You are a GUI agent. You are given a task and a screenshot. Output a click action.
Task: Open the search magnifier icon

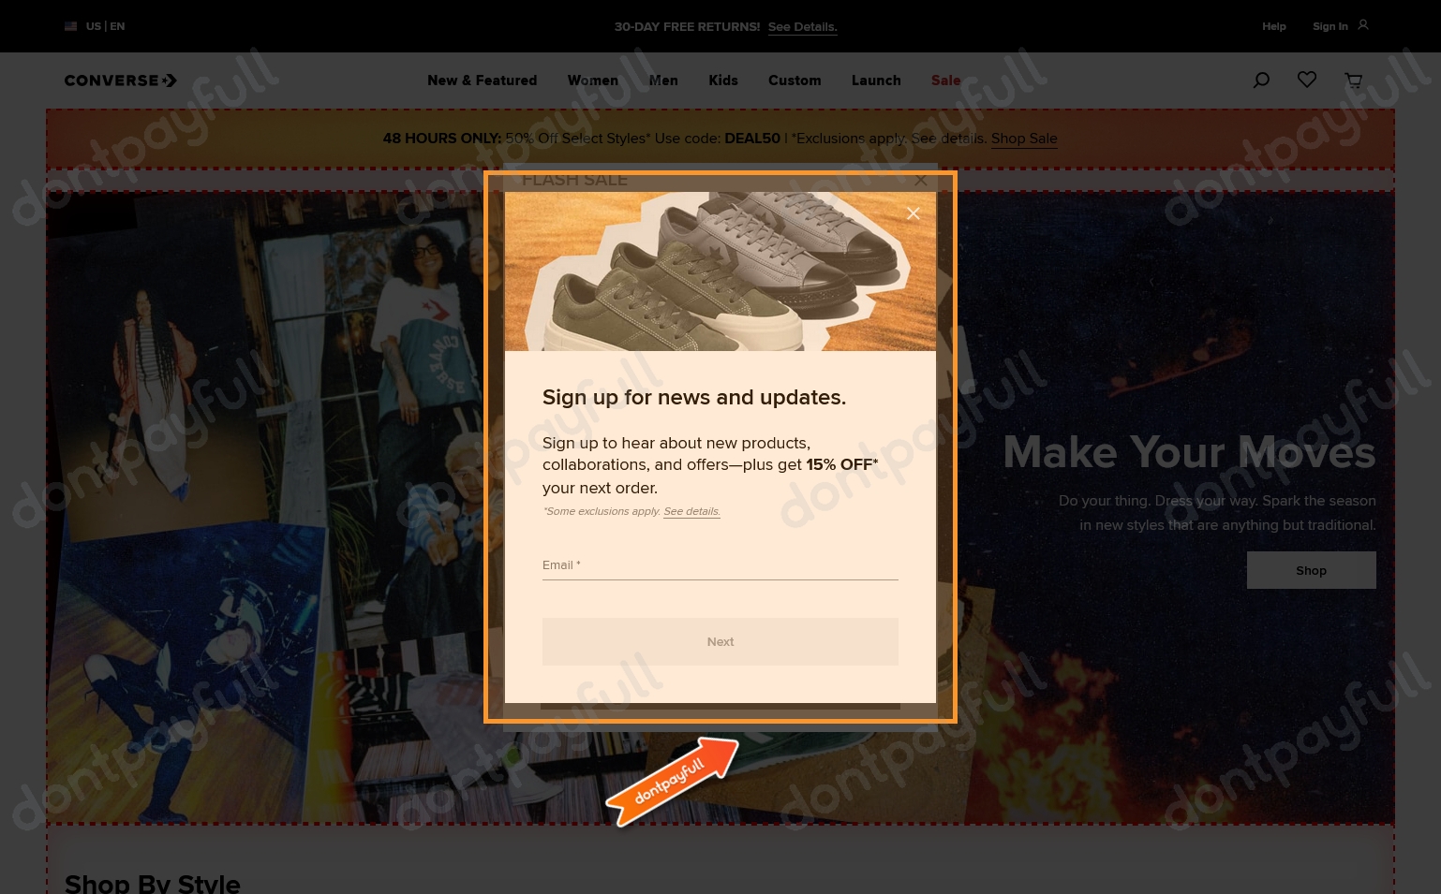click(1261, 81)
